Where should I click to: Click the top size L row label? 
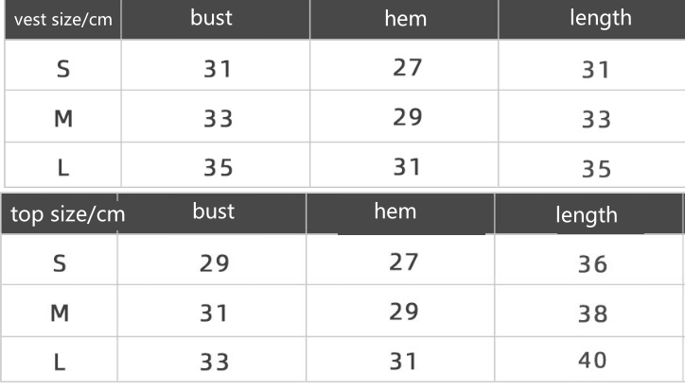pos(60,363)
